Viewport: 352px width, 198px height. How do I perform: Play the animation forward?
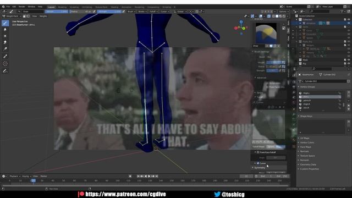149,177
